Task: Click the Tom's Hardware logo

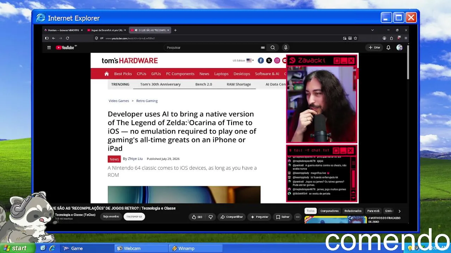Action: pos(130,60)
